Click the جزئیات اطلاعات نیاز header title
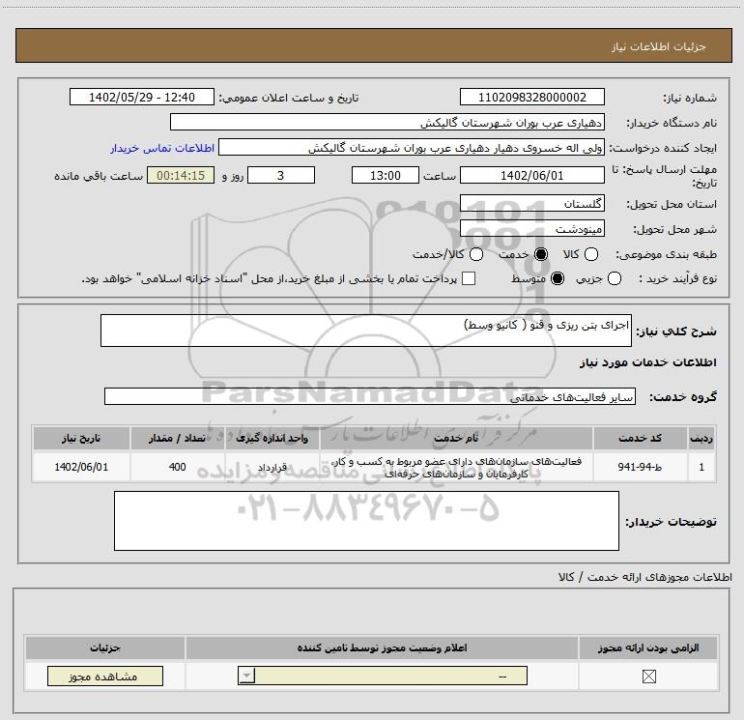The image size is (744, 720). pyautogui.click(x=659, y=46)
